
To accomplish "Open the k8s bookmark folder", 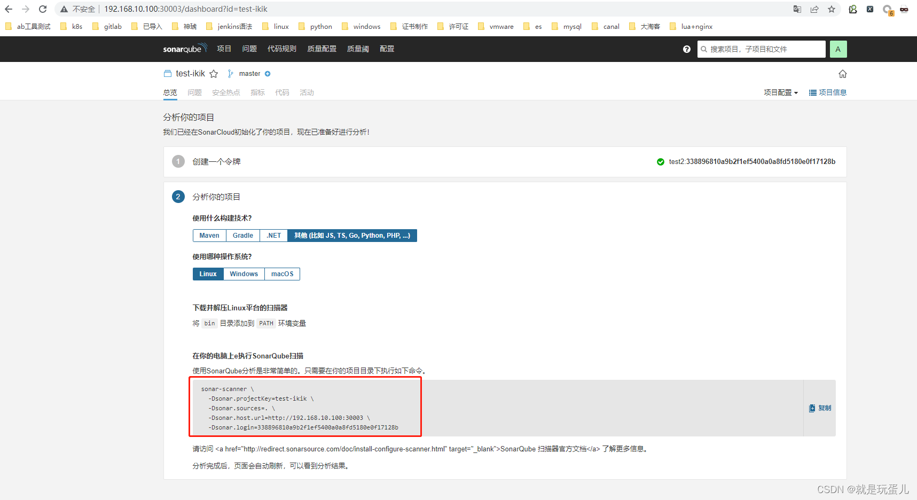I will pyautogui.click(x=72, y=26).
